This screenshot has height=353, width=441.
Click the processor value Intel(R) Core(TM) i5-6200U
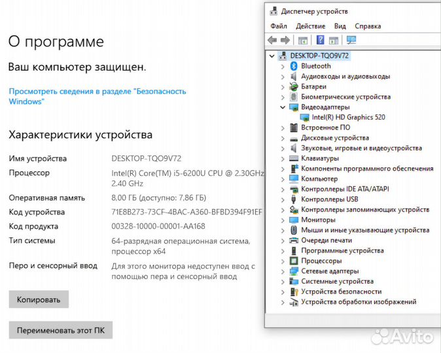click(x=188, y=178)
